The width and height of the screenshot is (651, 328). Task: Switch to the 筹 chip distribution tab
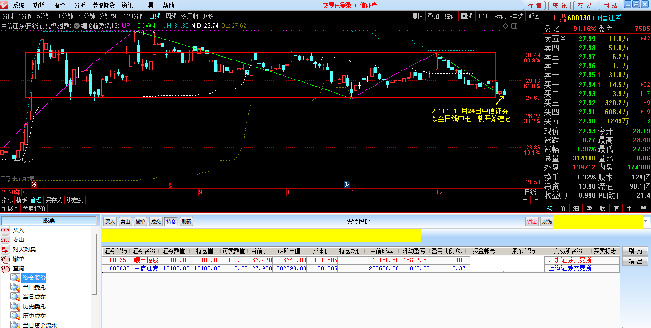pyautogui.click(x=644, y=209)
